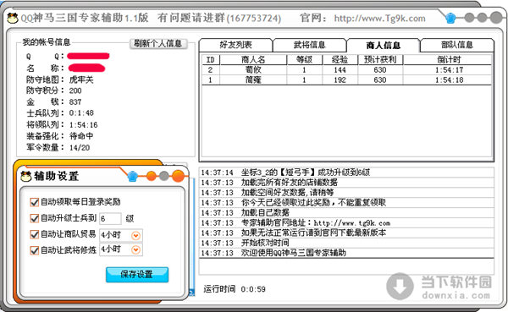The height and width of the screenshot is (312, 508).
Task: Toggle 自动让武将修炼 checkbox
Action: coord(35,250)
